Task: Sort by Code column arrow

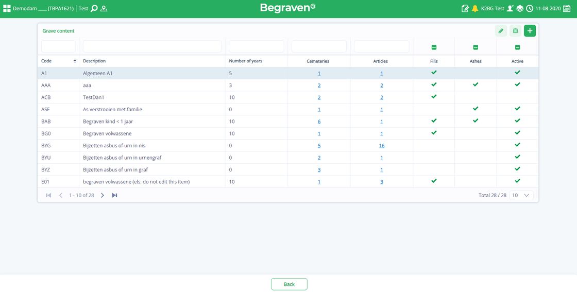Action: coord(75,61)
